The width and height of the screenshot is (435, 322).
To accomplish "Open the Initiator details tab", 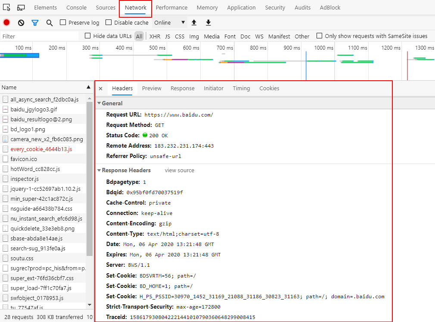I will click(214, 88).
